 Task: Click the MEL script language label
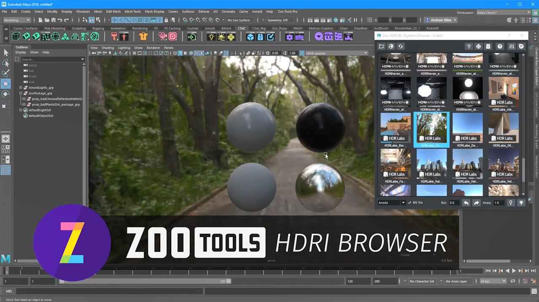tap(9, 291)
